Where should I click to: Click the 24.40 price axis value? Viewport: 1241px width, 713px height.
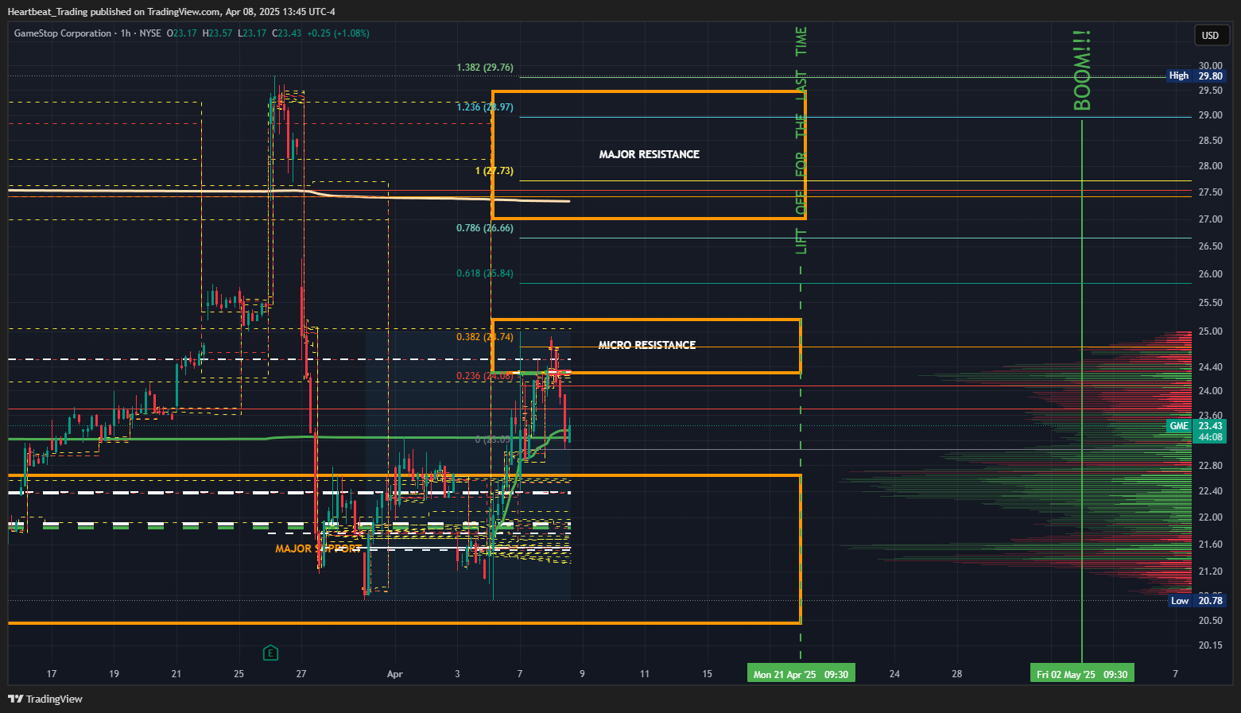tap(1211, 367)
